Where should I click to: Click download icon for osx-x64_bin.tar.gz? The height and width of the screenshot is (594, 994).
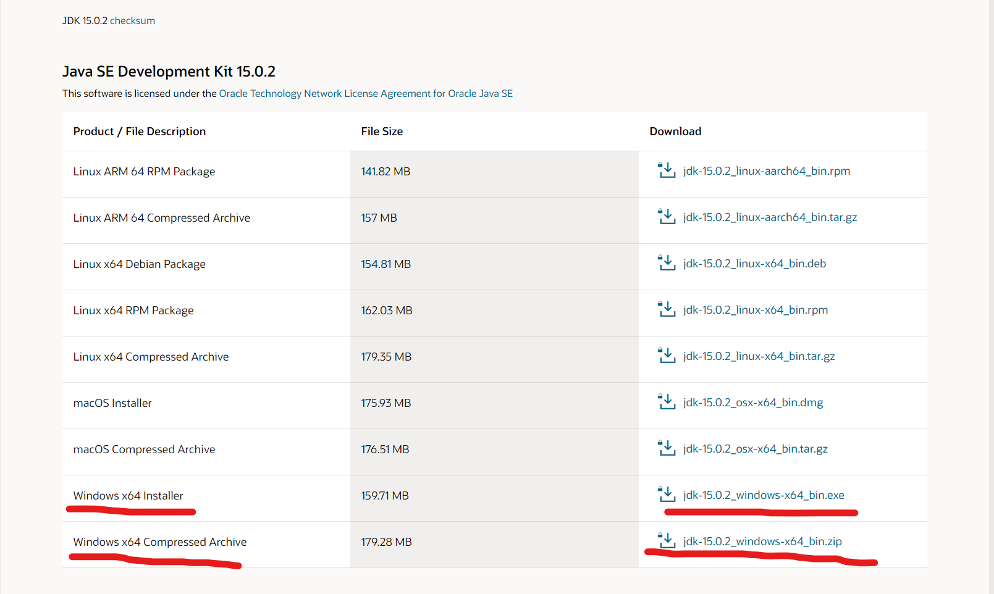point(667,448)
